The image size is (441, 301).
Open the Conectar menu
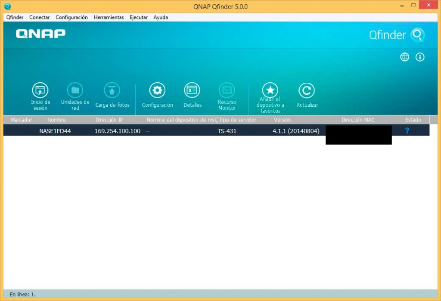pos(39,17)
